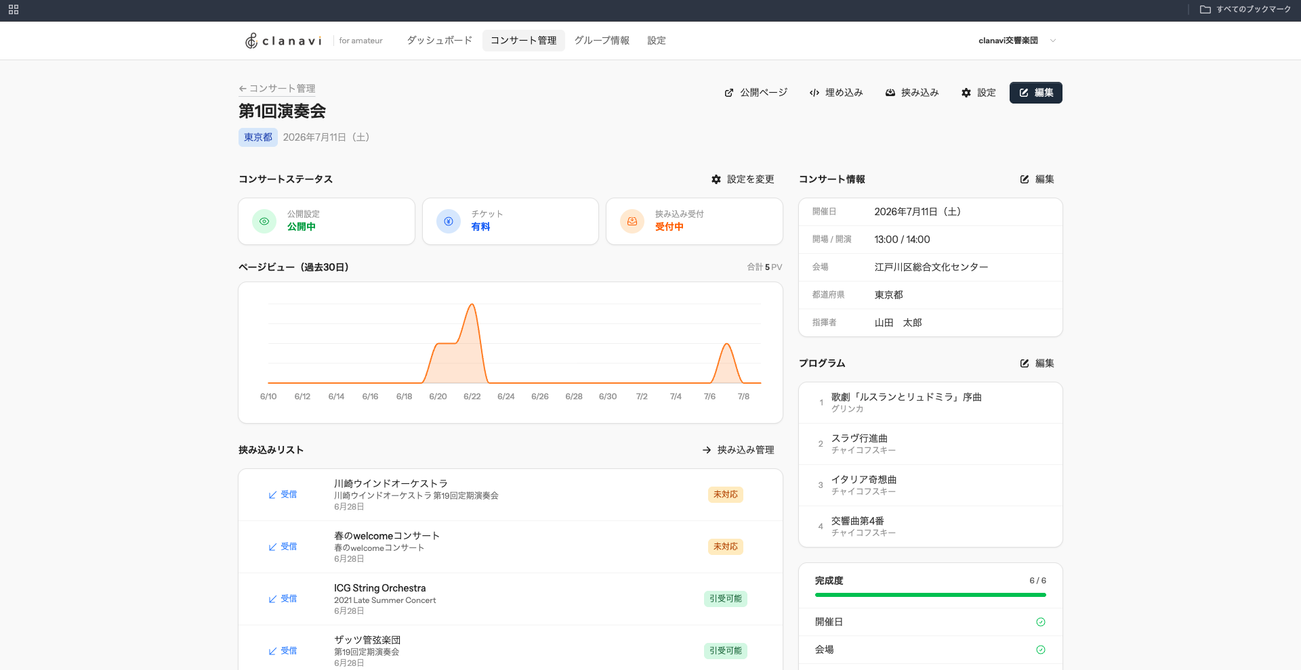This screenshot has width=1301, height=670.
Task: Open the コンサート管理 tab
Action: tap(523, 41)
